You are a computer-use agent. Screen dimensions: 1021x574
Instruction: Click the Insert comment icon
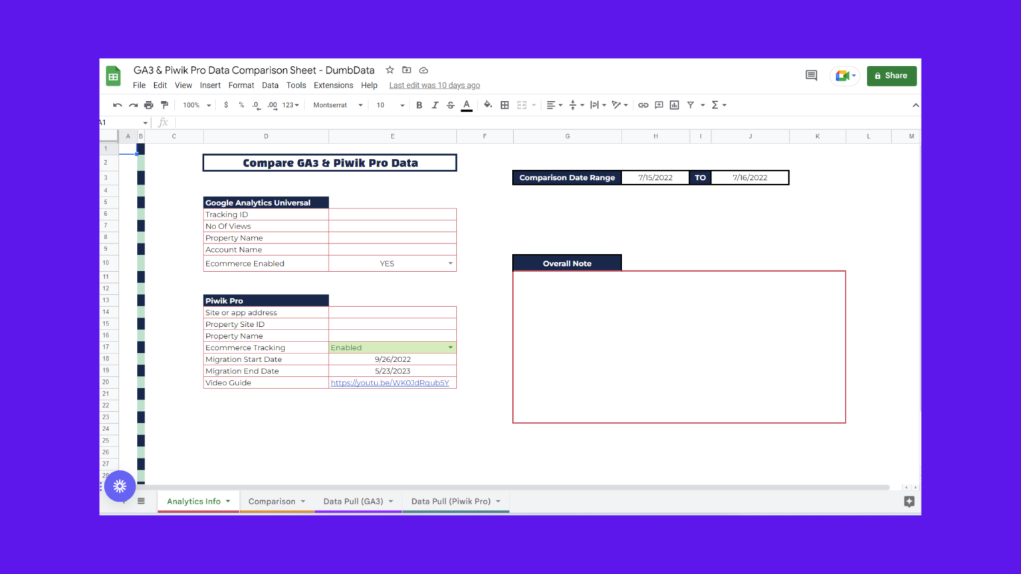point(659,104)
